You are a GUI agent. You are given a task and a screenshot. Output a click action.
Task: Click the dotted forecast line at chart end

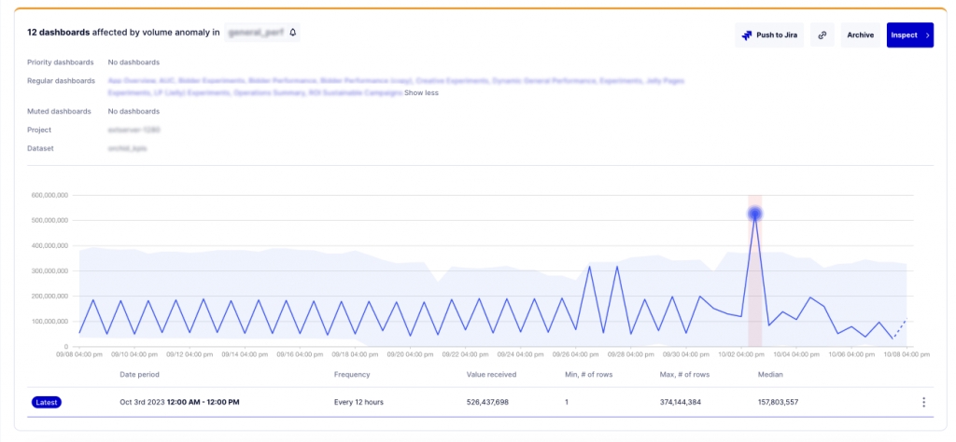coord(900,328)
